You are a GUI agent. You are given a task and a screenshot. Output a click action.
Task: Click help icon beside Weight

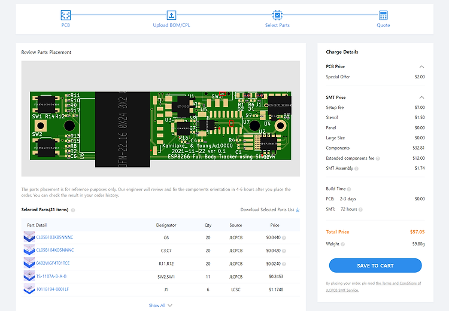343,244
